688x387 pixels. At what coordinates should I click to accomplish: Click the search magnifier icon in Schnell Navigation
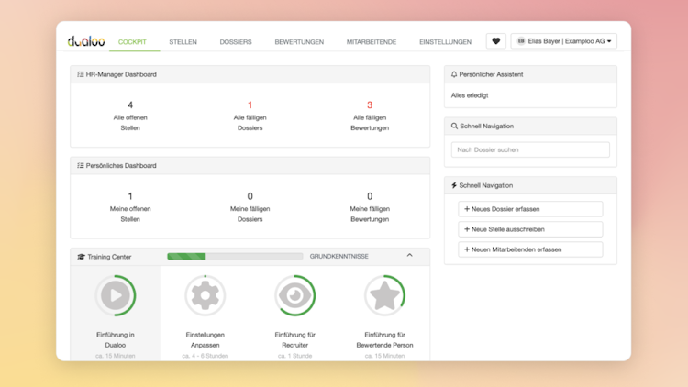455,126
